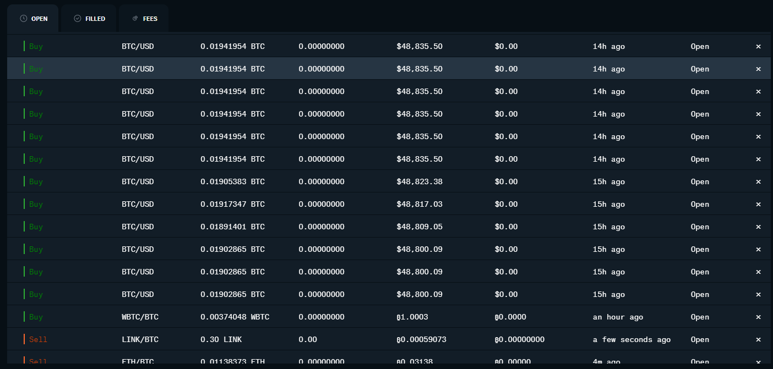The height and width of the screenshot is (369, 773).
Task: Select the price $48,823.38
Action: coord(420,181)
